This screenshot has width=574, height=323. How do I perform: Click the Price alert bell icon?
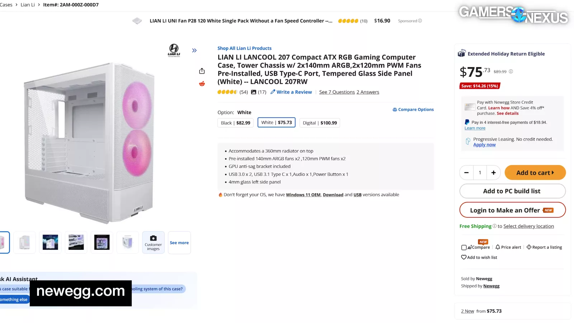[x=498, y=247]
